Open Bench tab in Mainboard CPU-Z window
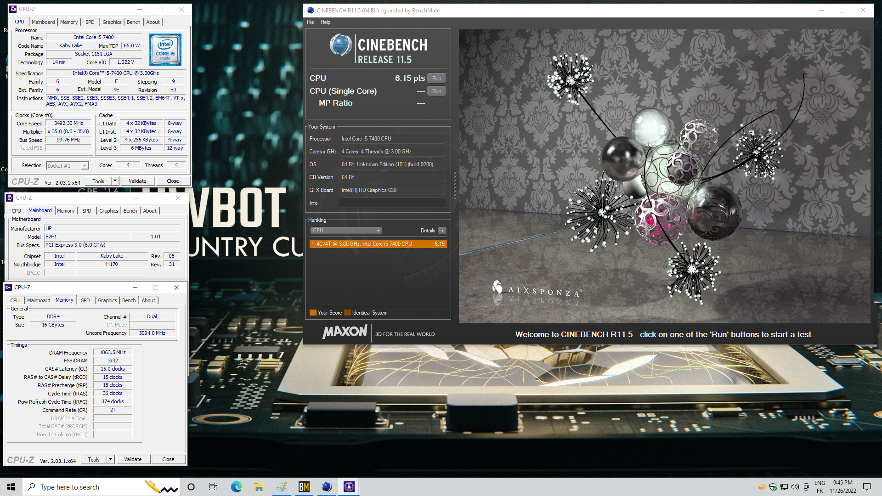Image resolution: width=882 pixels, height=496 pixels. 130,211
